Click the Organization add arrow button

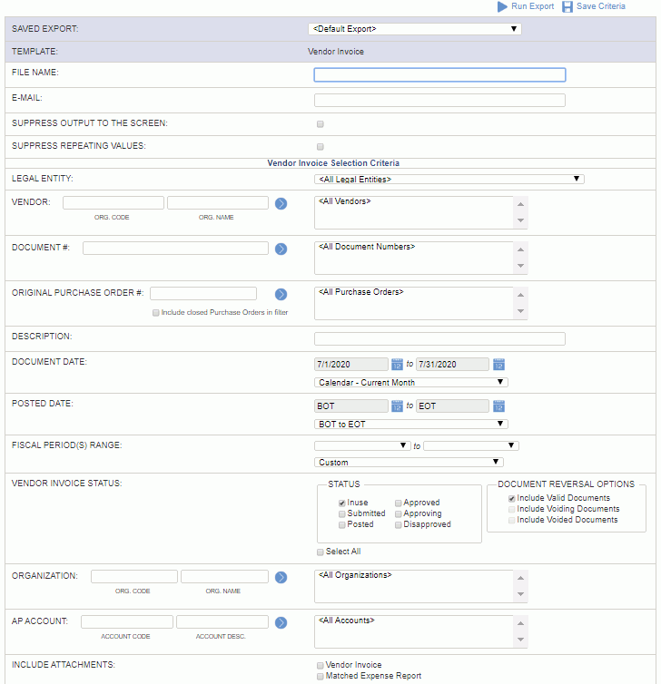click(x=281, y=578)
